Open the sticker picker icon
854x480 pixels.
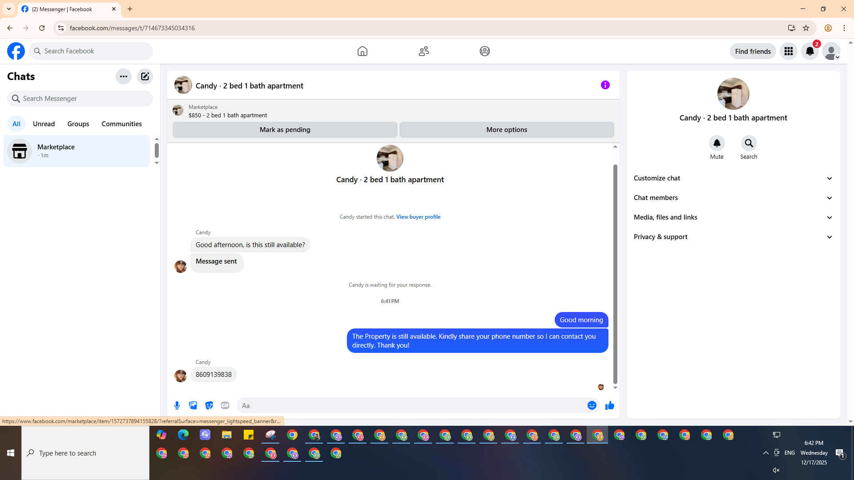[x=209, y=405]
